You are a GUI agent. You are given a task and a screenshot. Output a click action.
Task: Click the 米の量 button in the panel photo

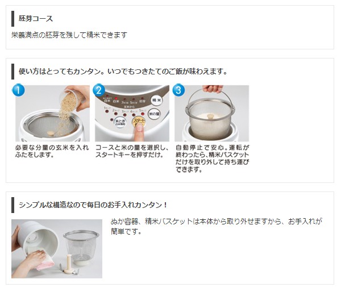pyautogui.click(x=154, y=114)
